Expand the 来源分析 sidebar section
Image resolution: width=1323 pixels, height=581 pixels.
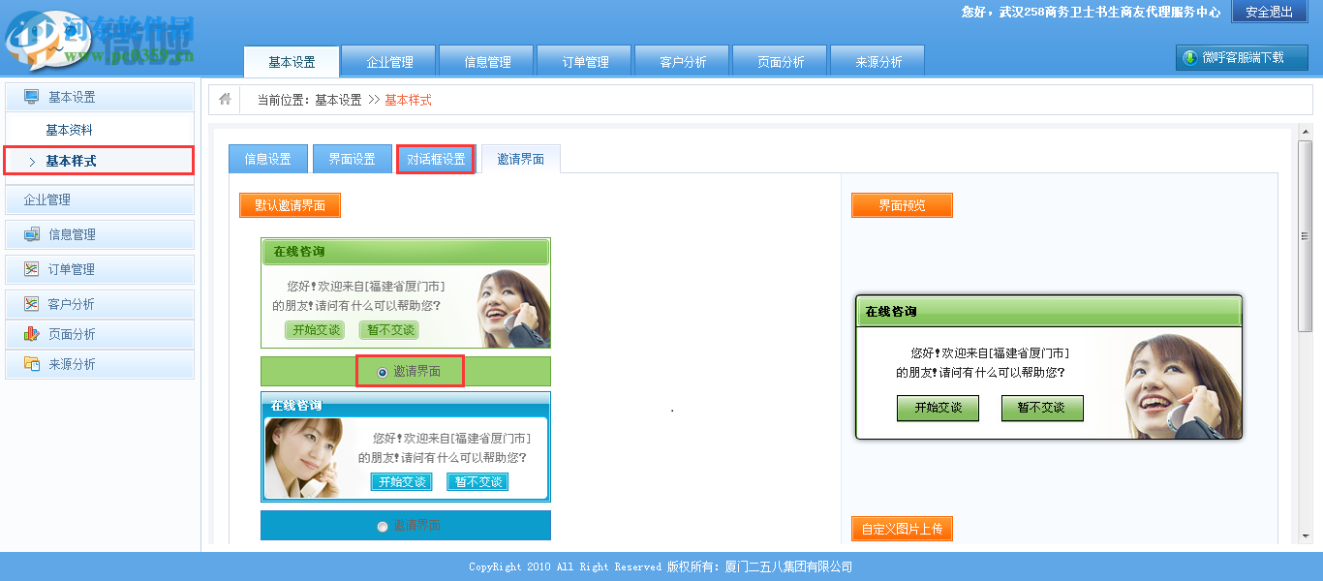coord(100,364)
